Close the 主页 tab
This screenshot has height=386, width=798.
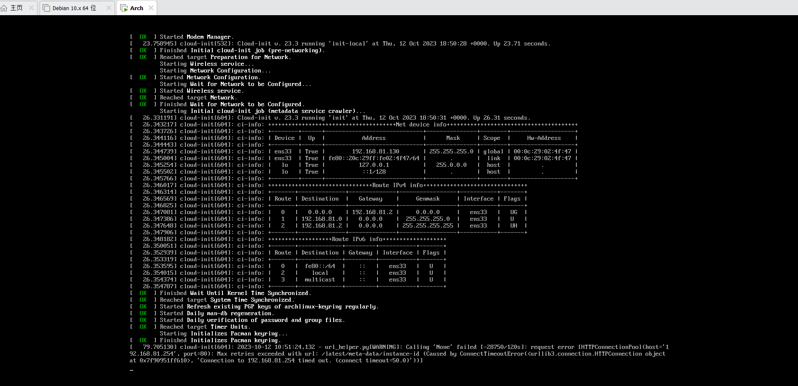31,8
